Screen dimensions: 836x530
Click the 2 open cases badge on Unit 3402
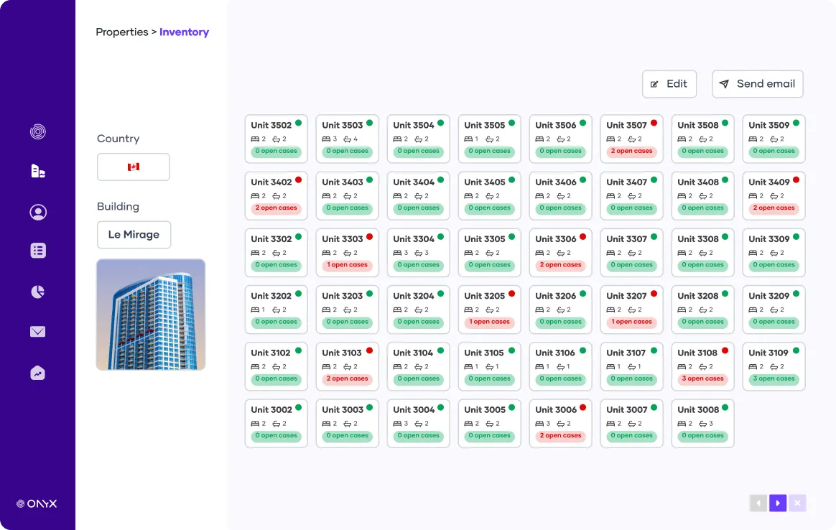pyautogui.click(x=276, y=208)
